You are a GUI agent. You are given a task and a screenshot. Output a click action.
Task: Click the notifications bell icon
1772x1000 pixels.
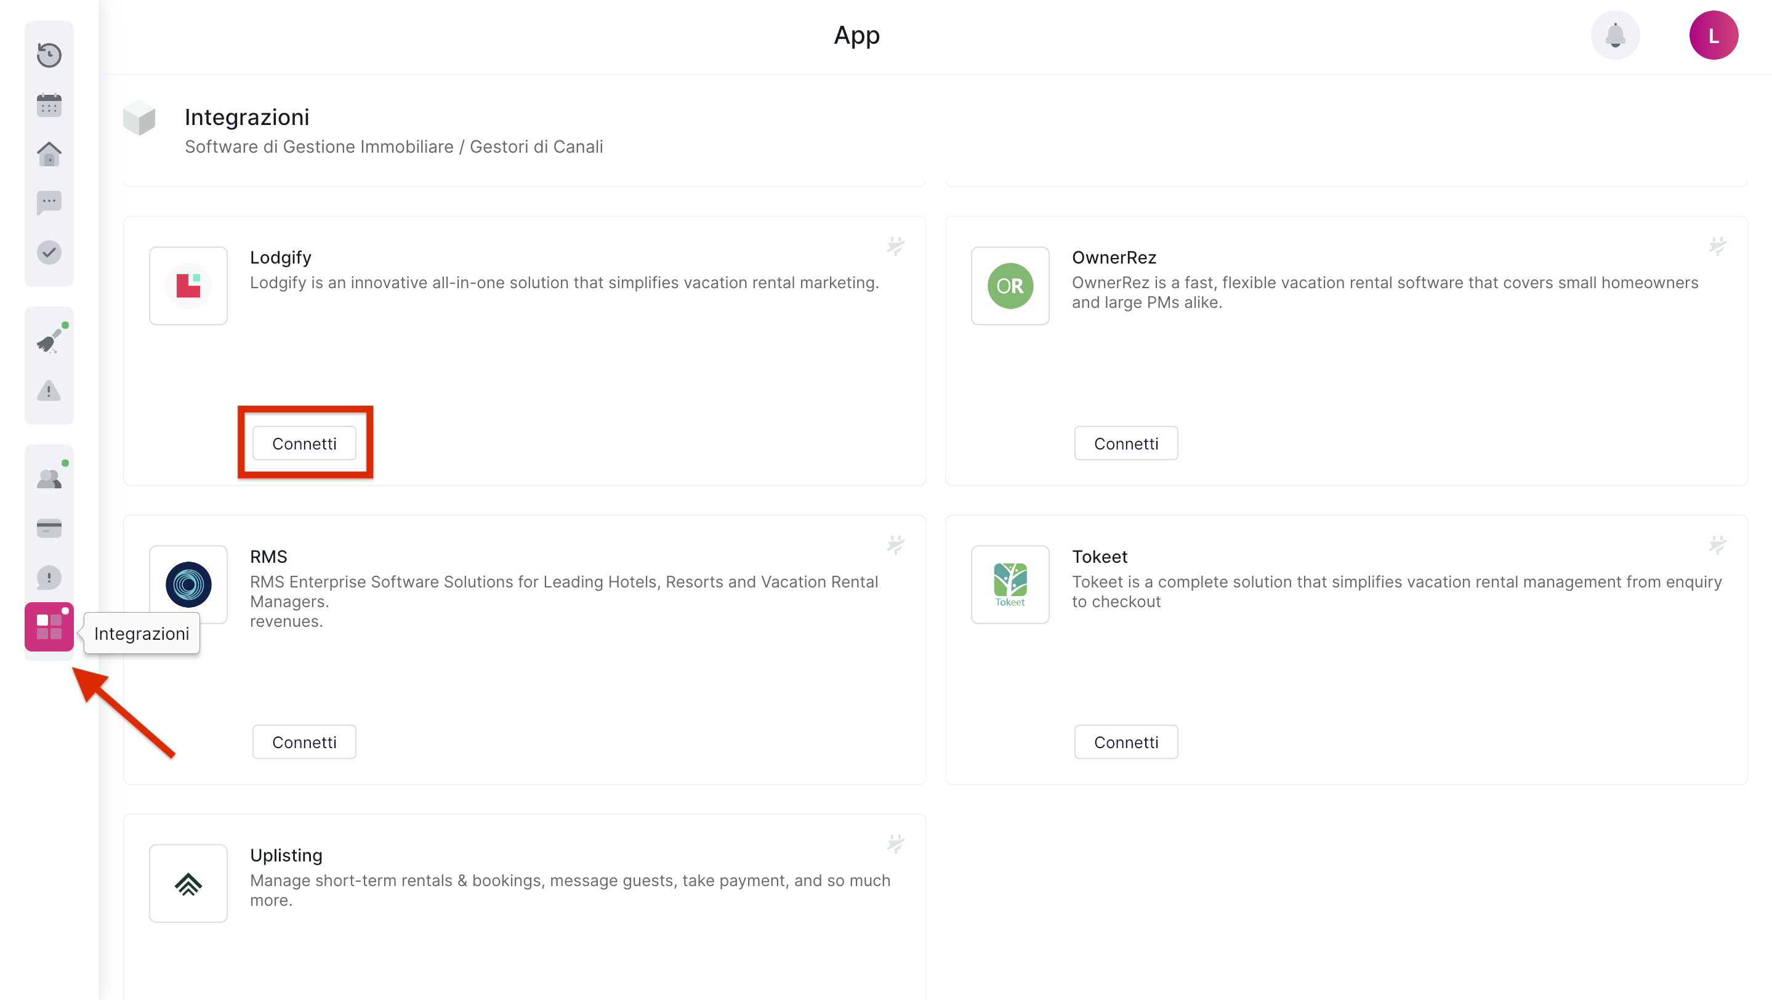pyautogui.click(x=1614, y=35)
